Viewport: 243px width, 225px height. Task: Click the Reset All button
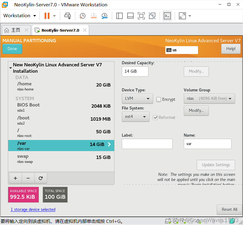(x=229, y=209)
